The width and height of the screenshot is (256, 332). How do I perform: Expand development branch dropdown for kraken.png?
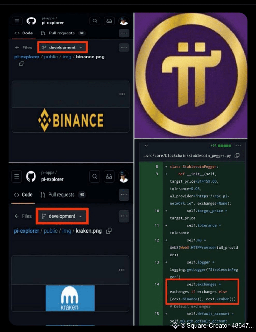click(62, 216)
